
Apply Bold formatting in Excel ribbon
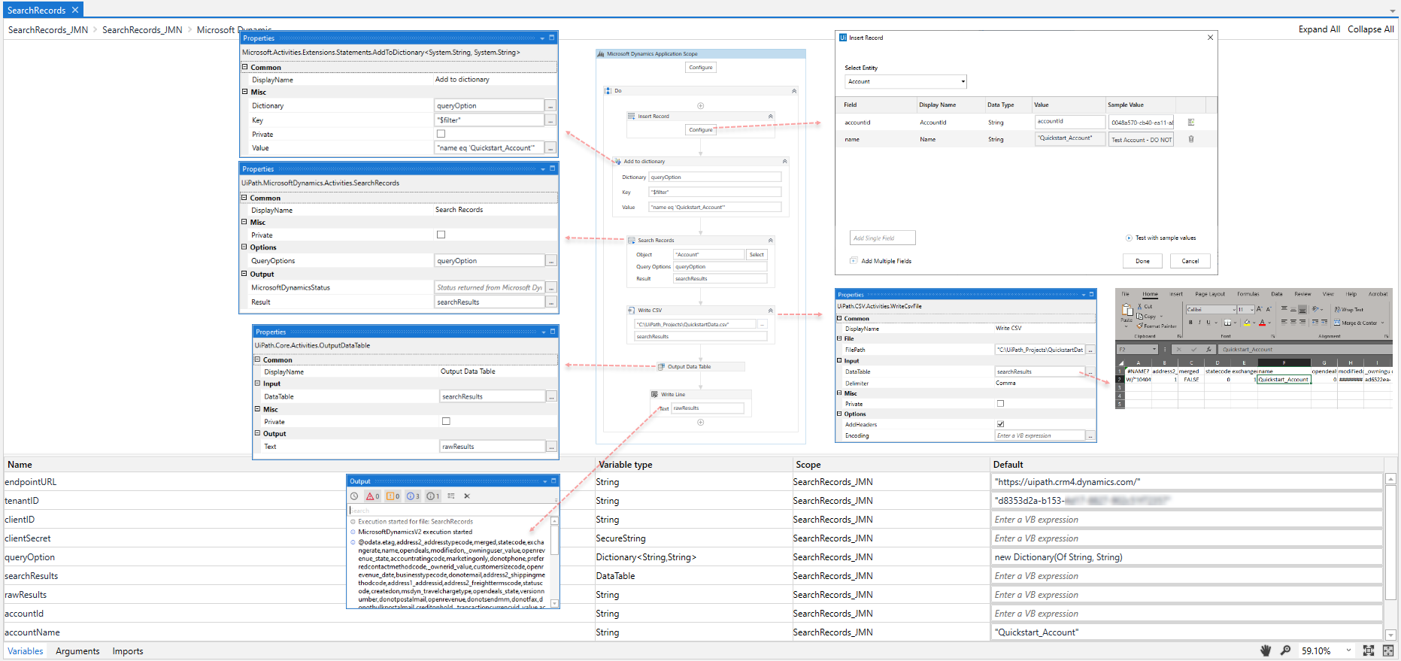(1190, 323)
